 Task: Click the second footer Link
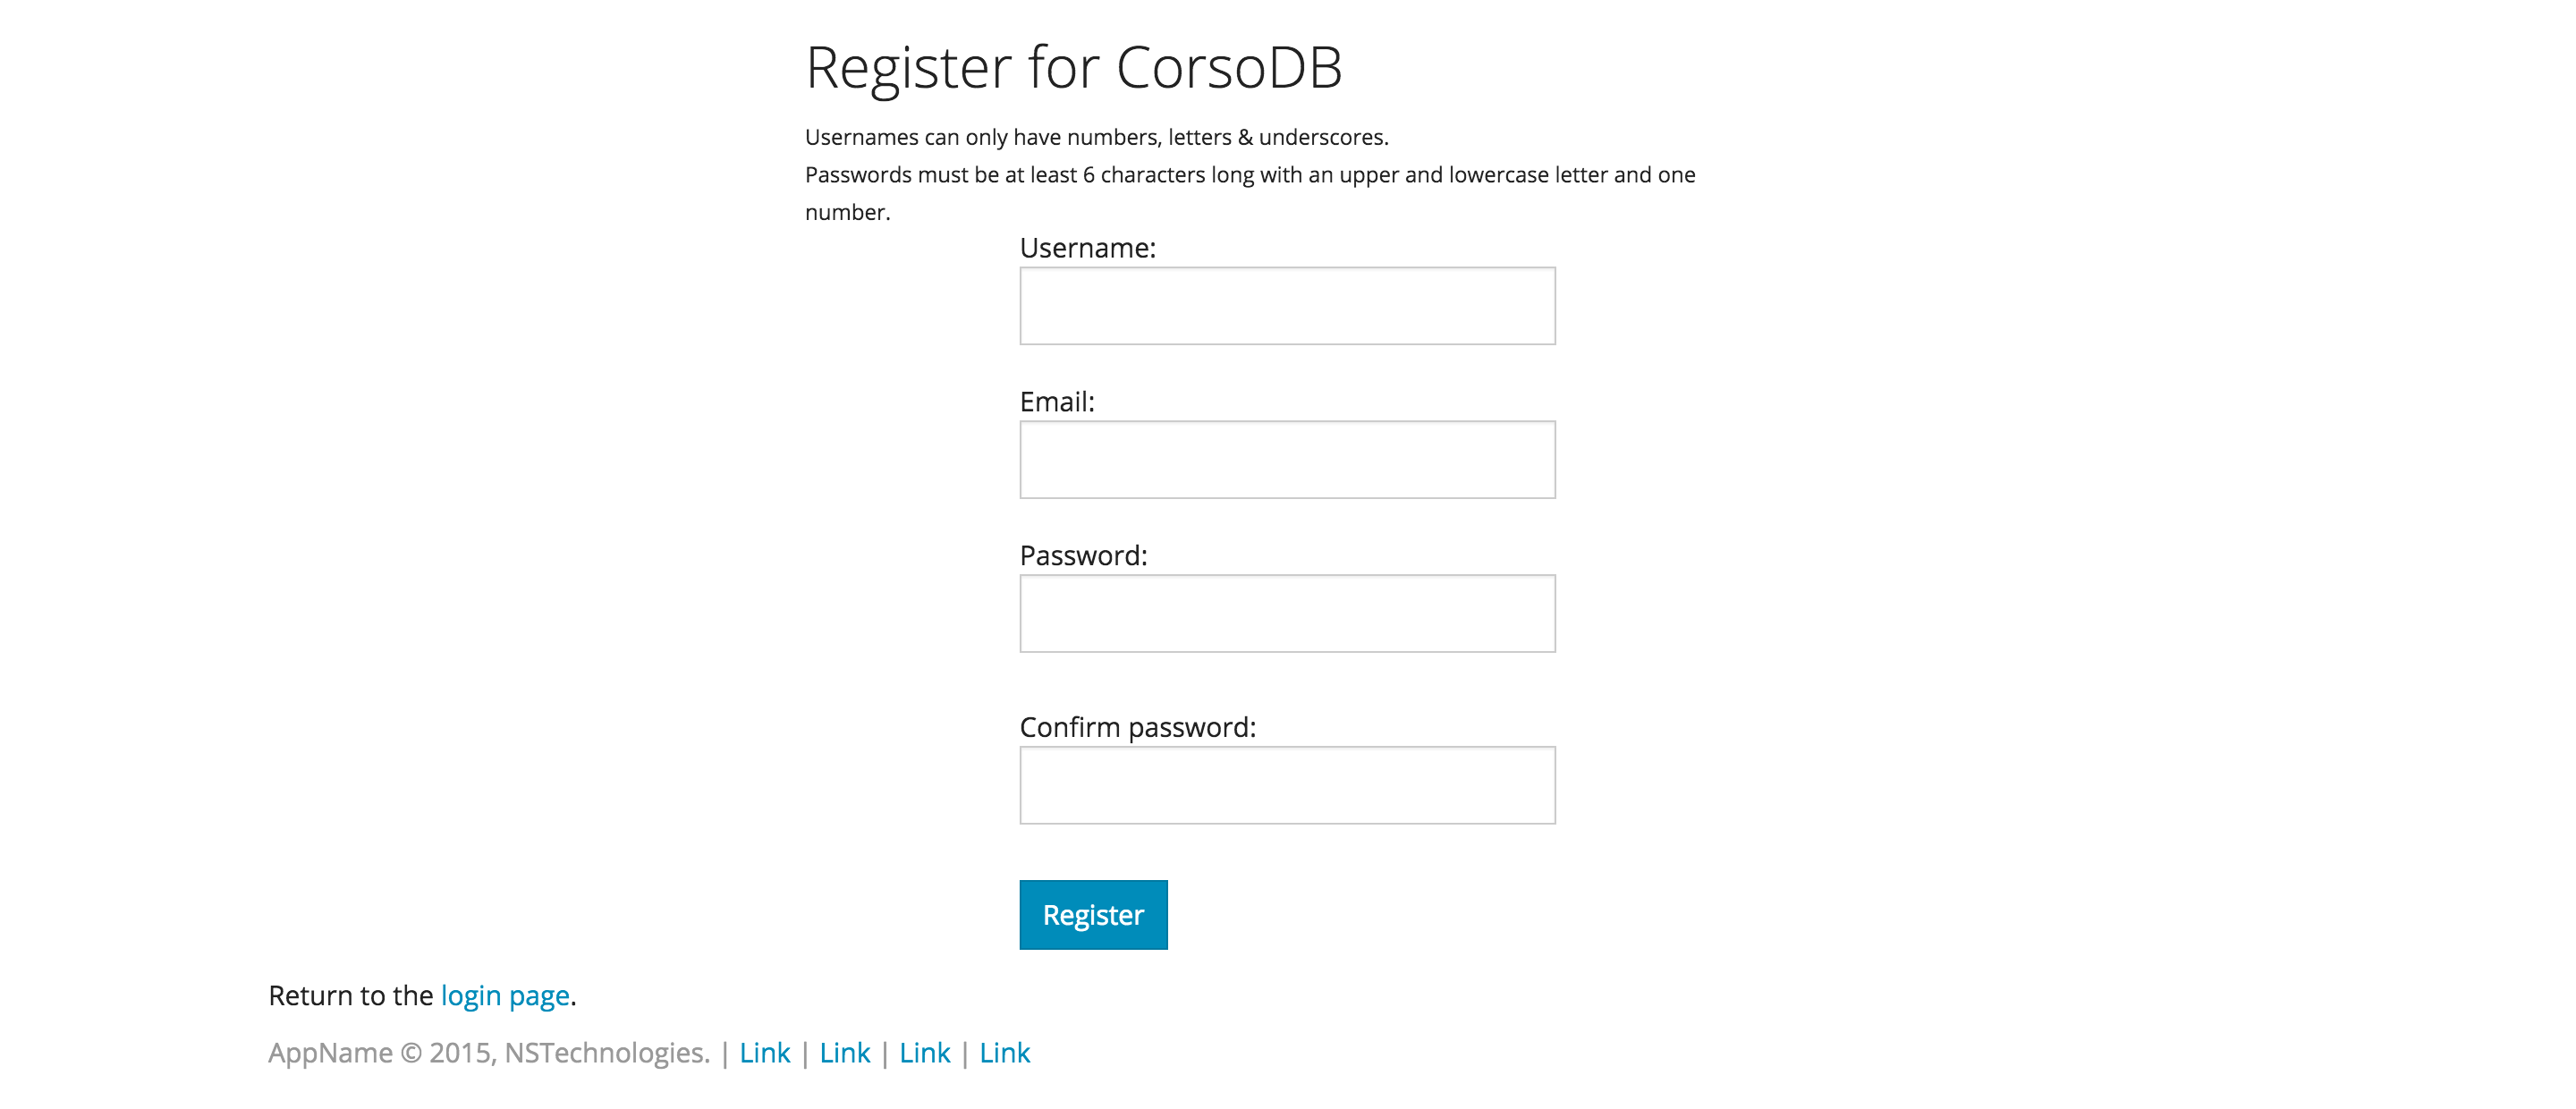845,1052
